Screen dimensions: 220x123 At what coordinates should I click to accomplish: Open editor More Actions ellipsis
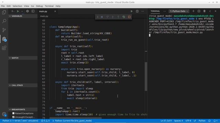[143, 11]
